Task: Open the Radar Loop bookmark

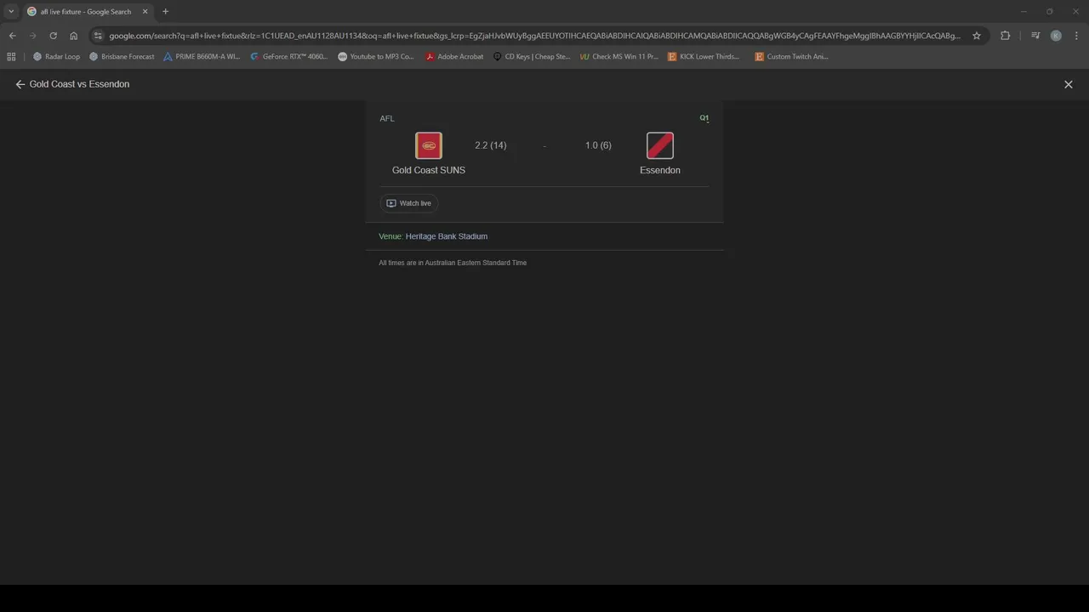Action: click(56, 57)
